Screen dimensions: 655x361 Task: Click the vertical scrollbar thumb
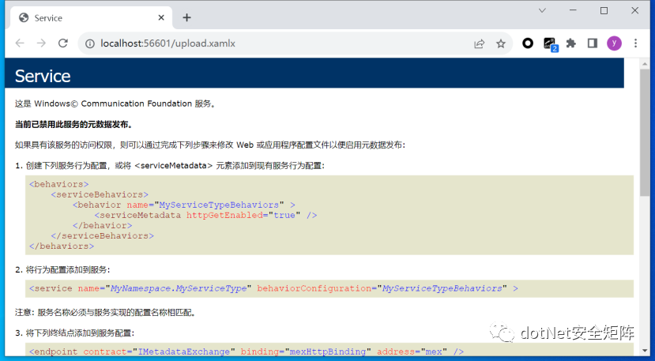(x=645, y=133)
